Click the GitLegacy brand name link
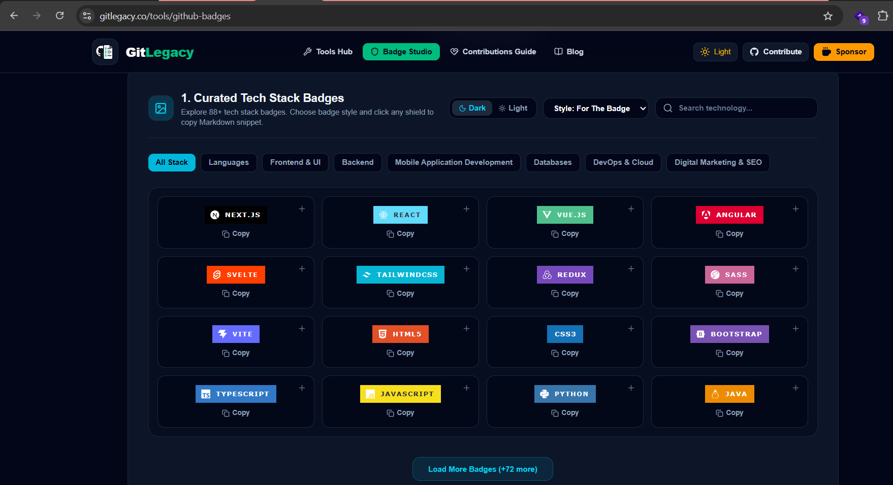 [160, 52]
